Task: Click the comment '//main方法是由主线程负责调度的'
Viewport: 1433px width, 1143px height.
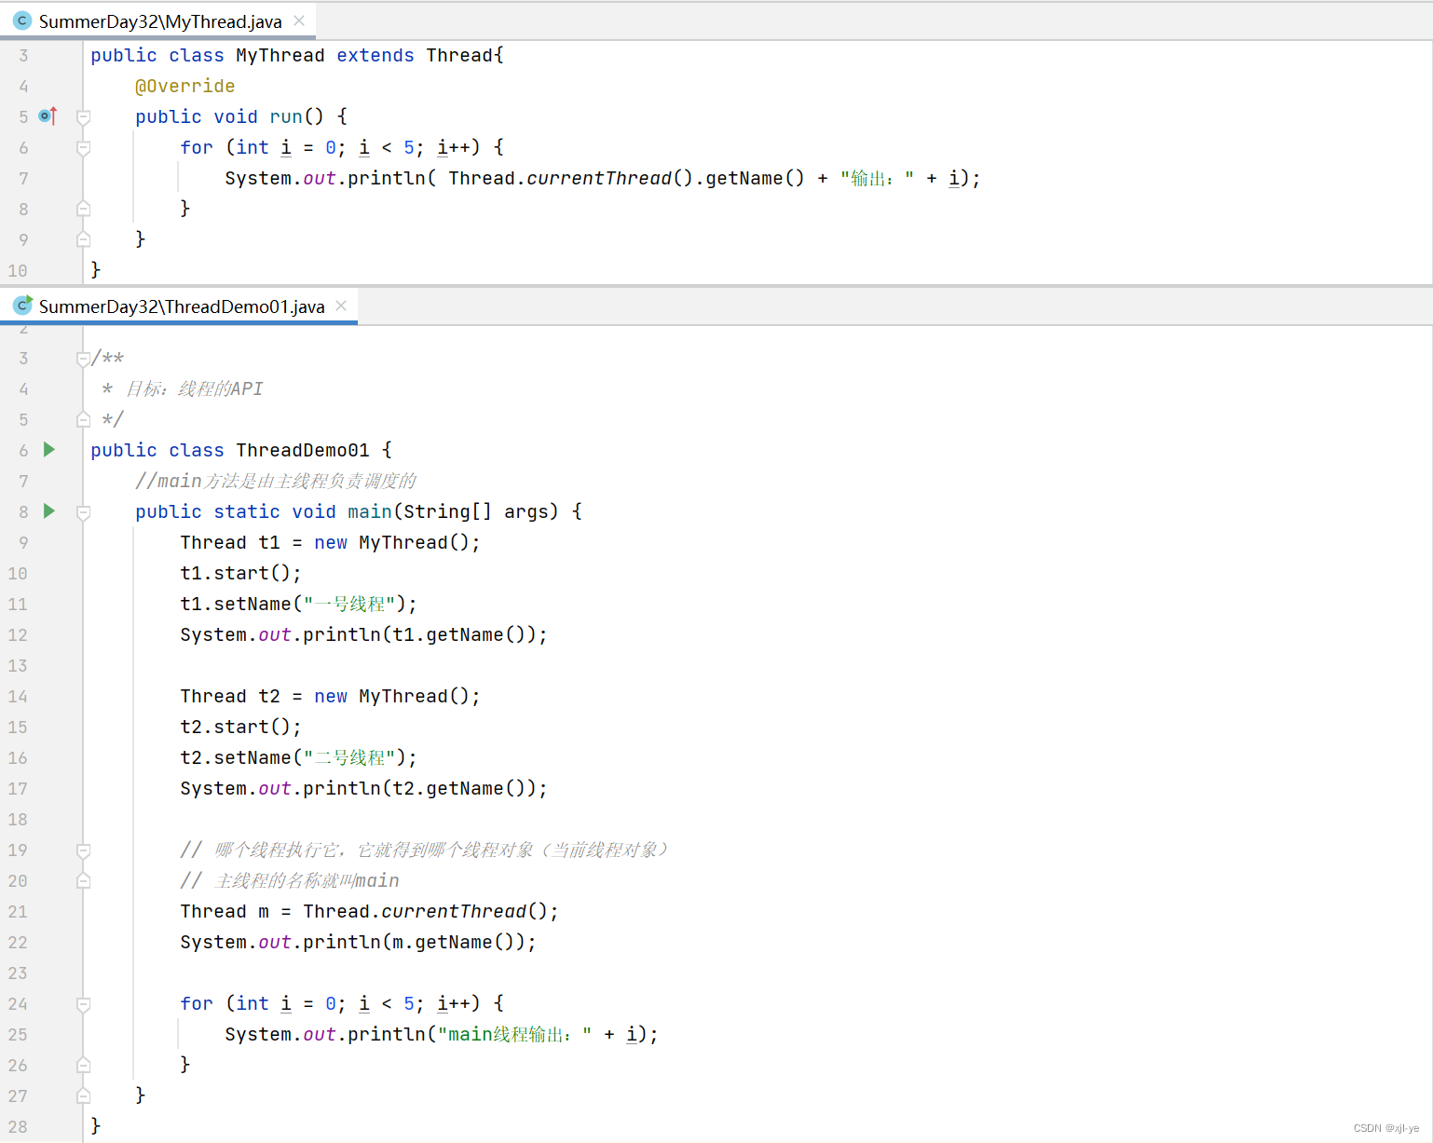Action: [x=276, y=481]
